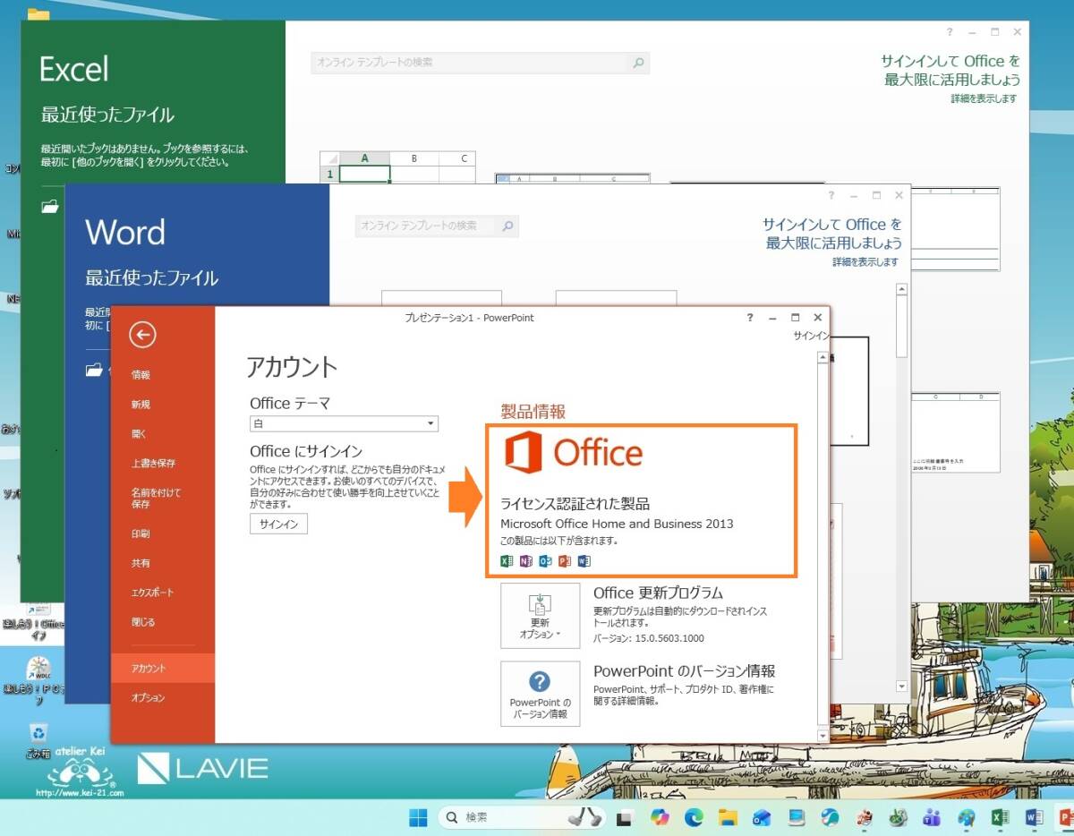Open Task View on the taskbar
This screenshot has width=1074, height=836.
(625, 817)
